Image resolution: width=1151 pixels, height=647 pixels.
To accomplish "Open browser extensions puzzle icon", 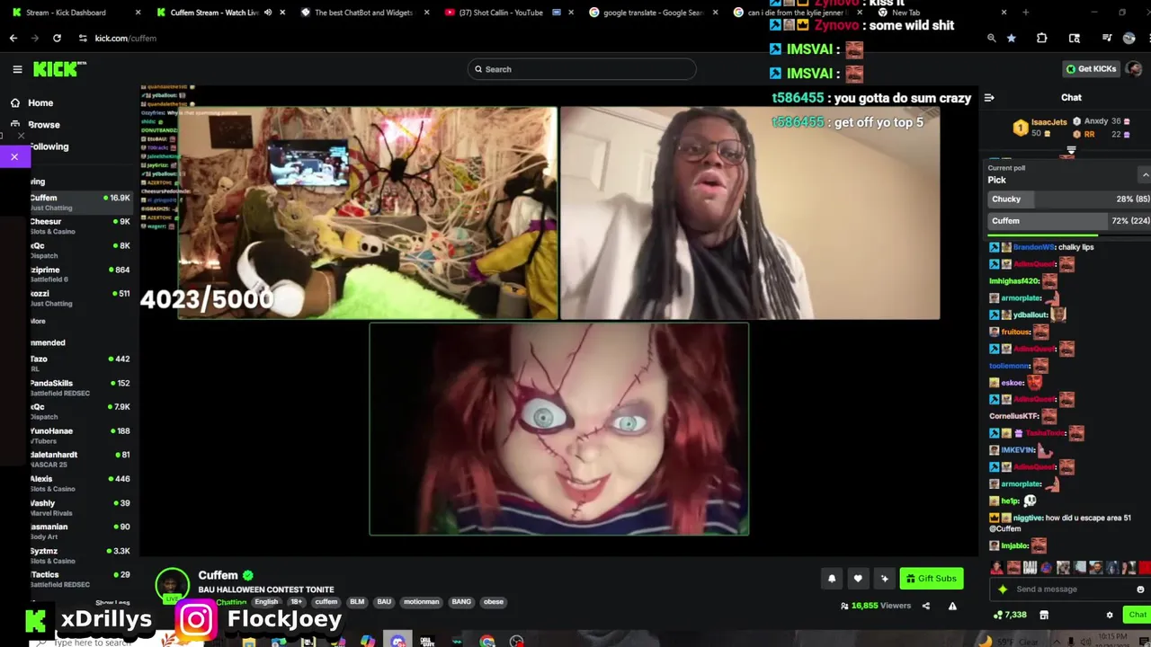I will 1041,39.
